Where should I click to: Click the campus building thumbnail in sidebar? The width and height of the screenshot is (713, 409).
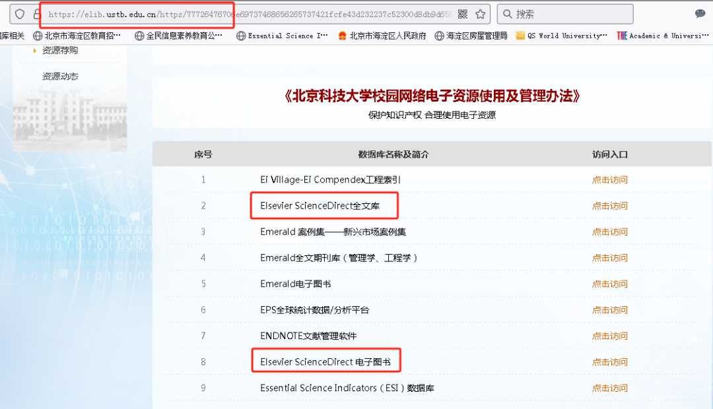(x=69, y=119)
